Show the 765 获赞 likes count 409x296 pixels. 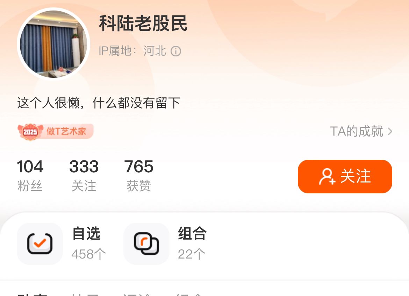(x=139, y=175)
